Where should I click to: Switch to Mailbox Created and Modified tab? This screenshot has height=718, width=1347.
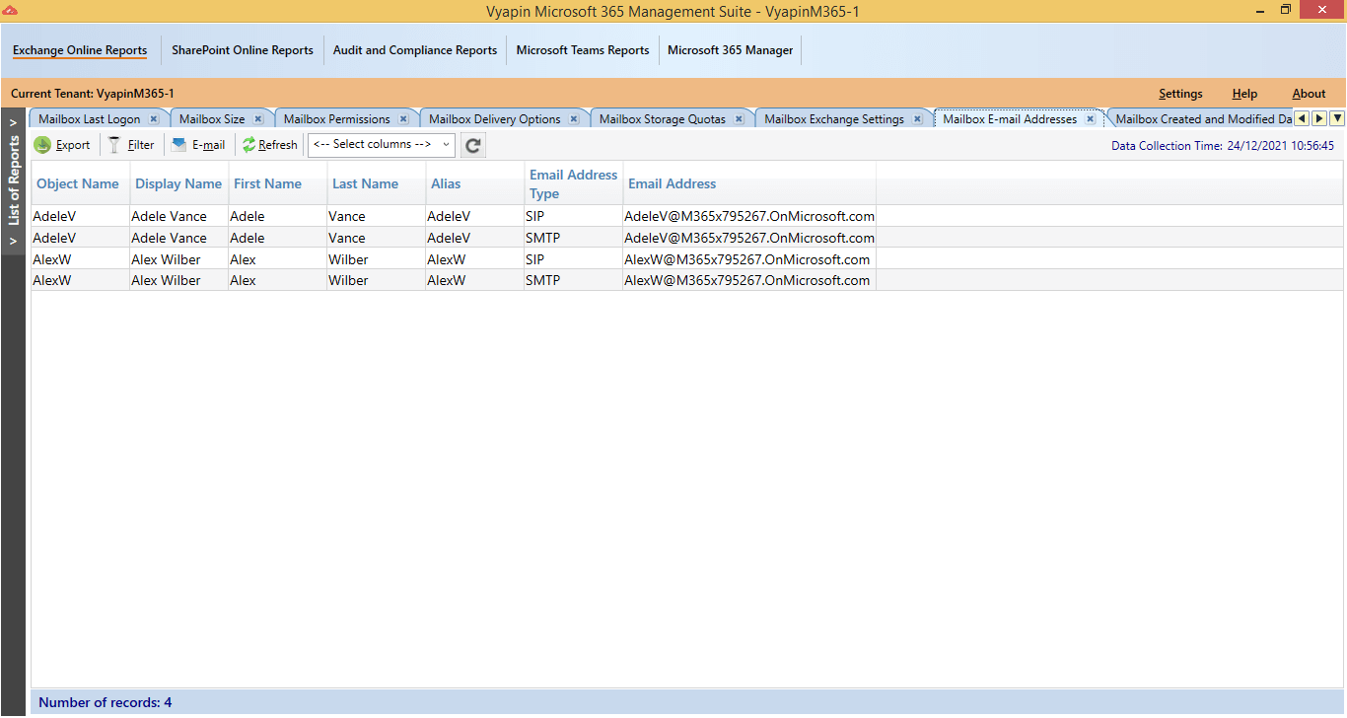point(1203,119)
